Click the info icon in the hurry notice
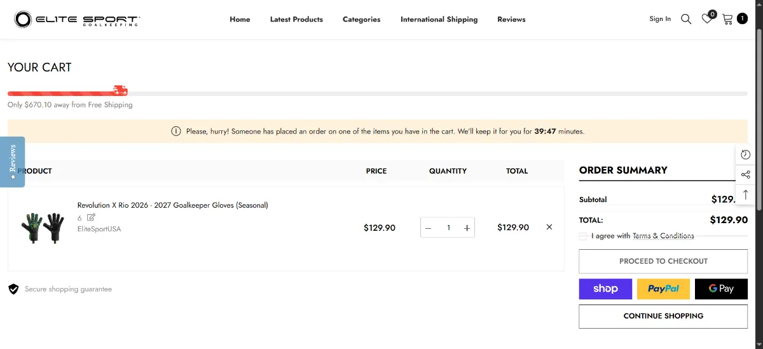 click(x=176, y=132)
